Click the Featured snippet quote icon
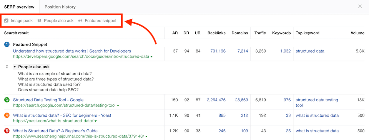 [x=80, y=21]
